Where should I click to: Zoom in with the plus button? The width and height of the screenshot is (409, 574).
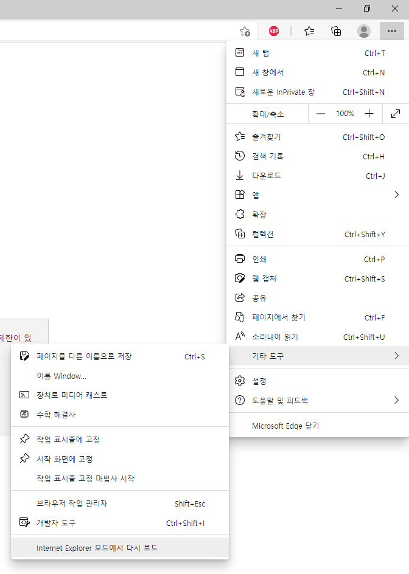pos(369,114)
